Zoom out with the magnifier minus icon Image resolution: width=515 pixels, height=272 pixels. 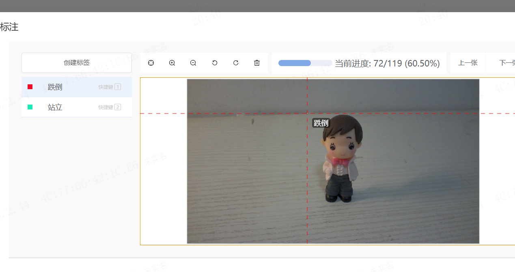tap(193, 63)
